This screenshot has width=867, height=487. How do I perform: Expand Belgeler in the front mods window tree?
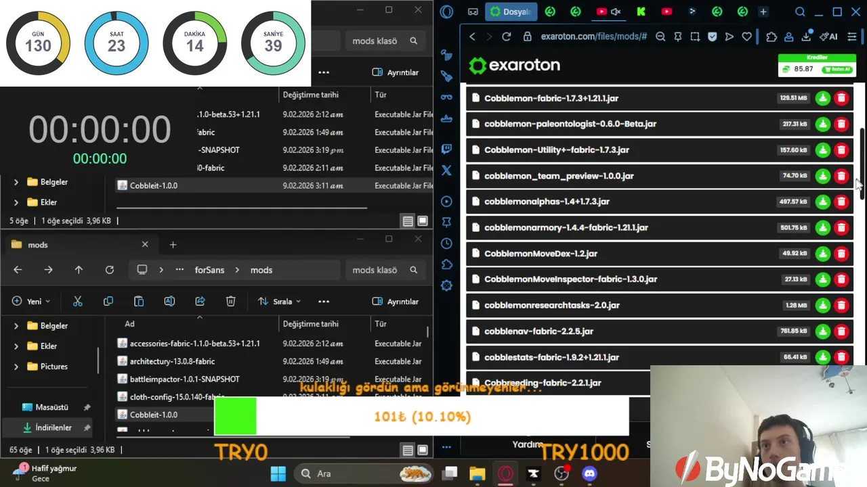coord(16,326)
